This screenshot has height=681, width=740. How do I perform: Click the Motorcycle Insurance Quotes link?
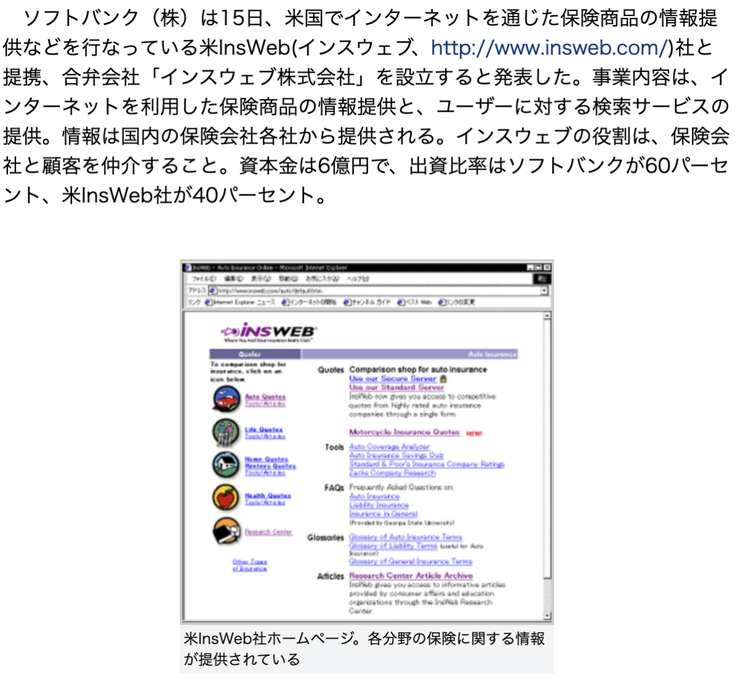[404, 432]
